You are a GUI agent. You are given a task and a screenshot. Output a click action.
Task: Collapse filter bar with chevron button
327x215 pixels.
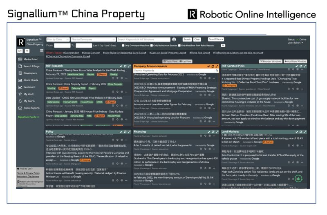point(223,46)
